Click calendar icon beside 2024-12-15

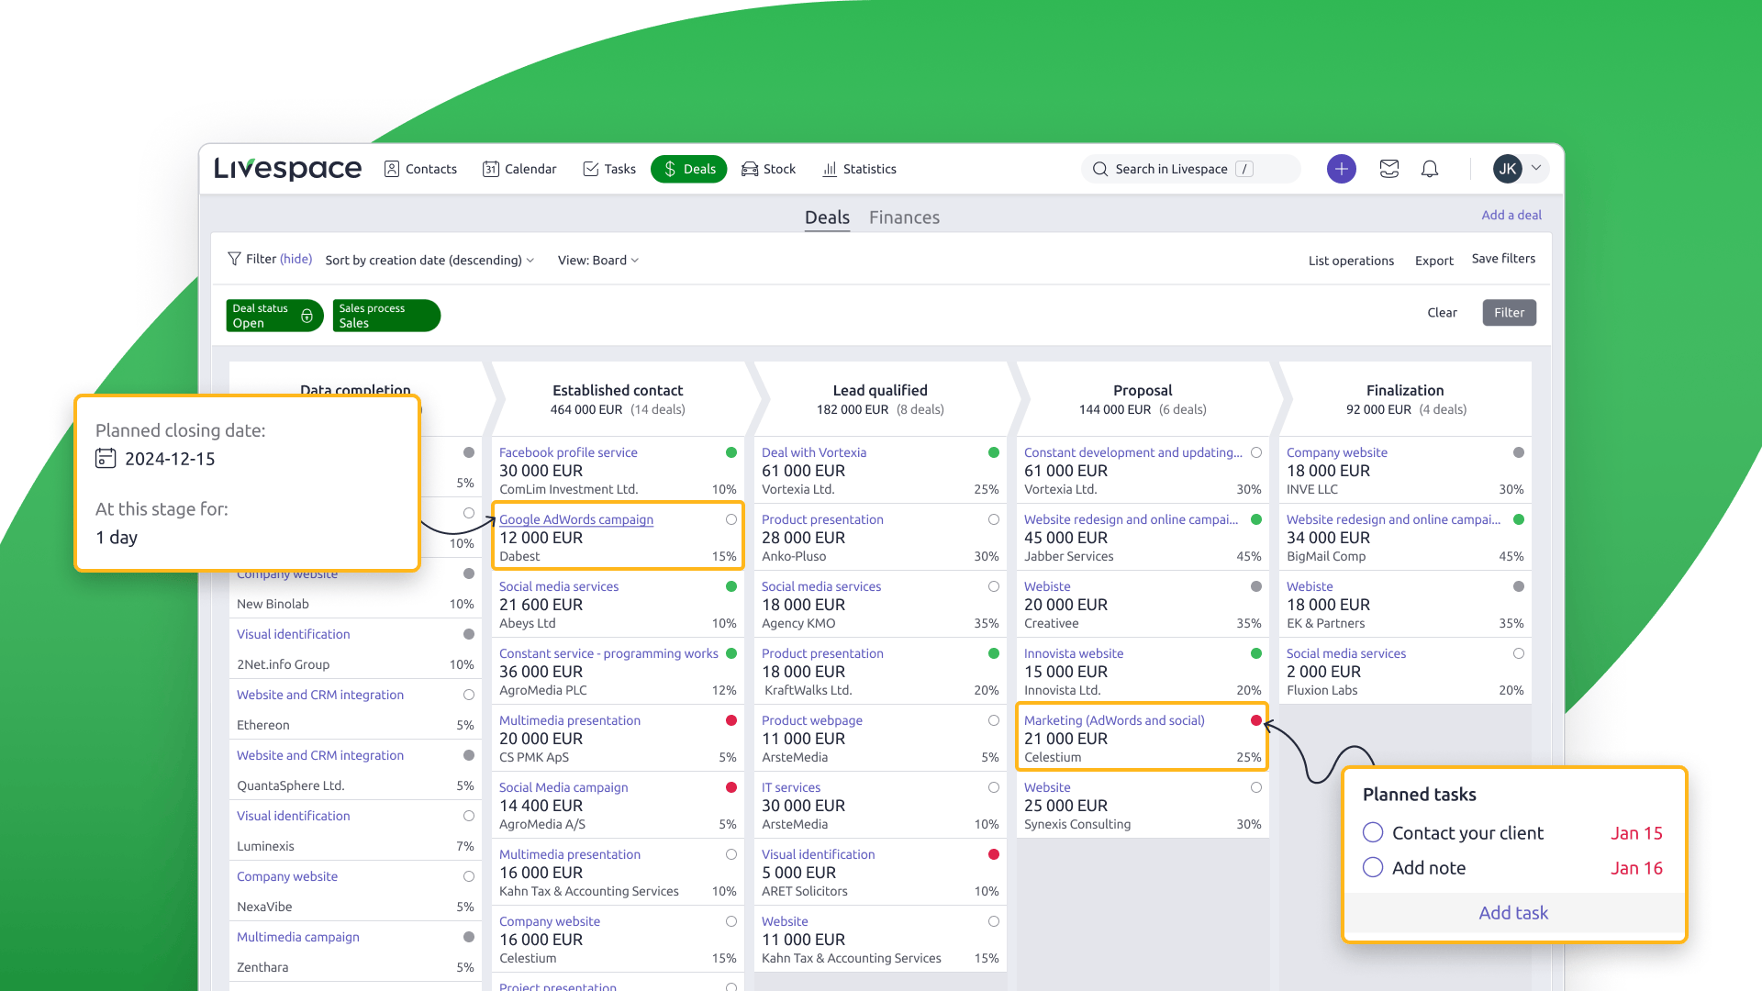click(106, 458)
